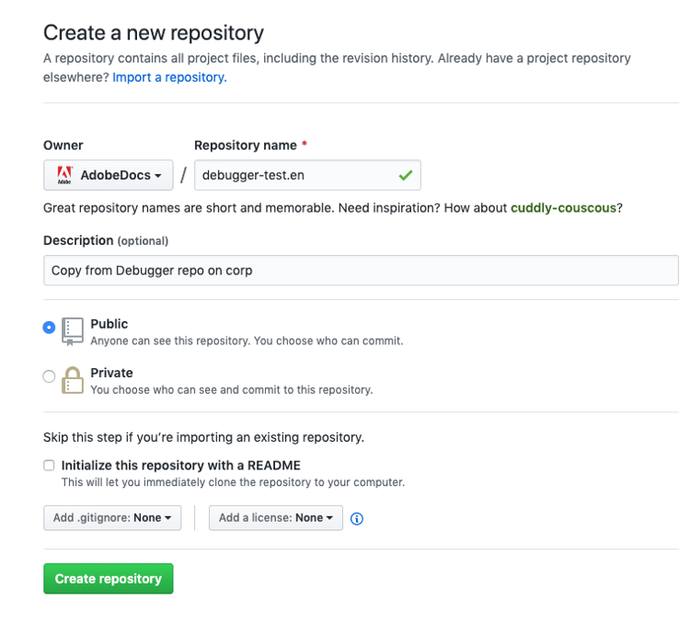
Task: Click the Public repository book icon
Action: pos(72,330)
